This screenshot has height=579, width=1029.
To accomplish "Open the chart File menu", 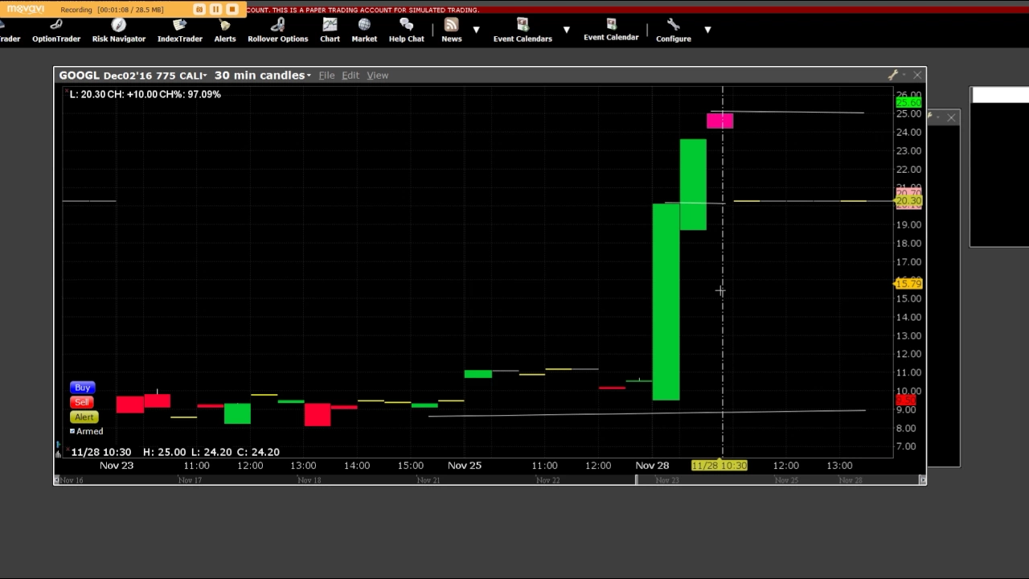I will point(326,76).
